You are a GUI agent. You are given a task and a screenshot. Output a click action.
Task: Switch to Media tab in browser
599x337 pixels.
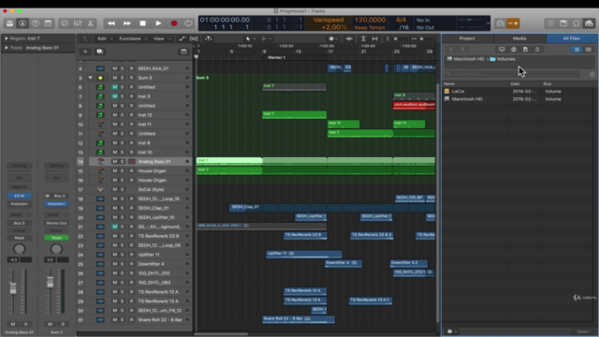[519, 38]
